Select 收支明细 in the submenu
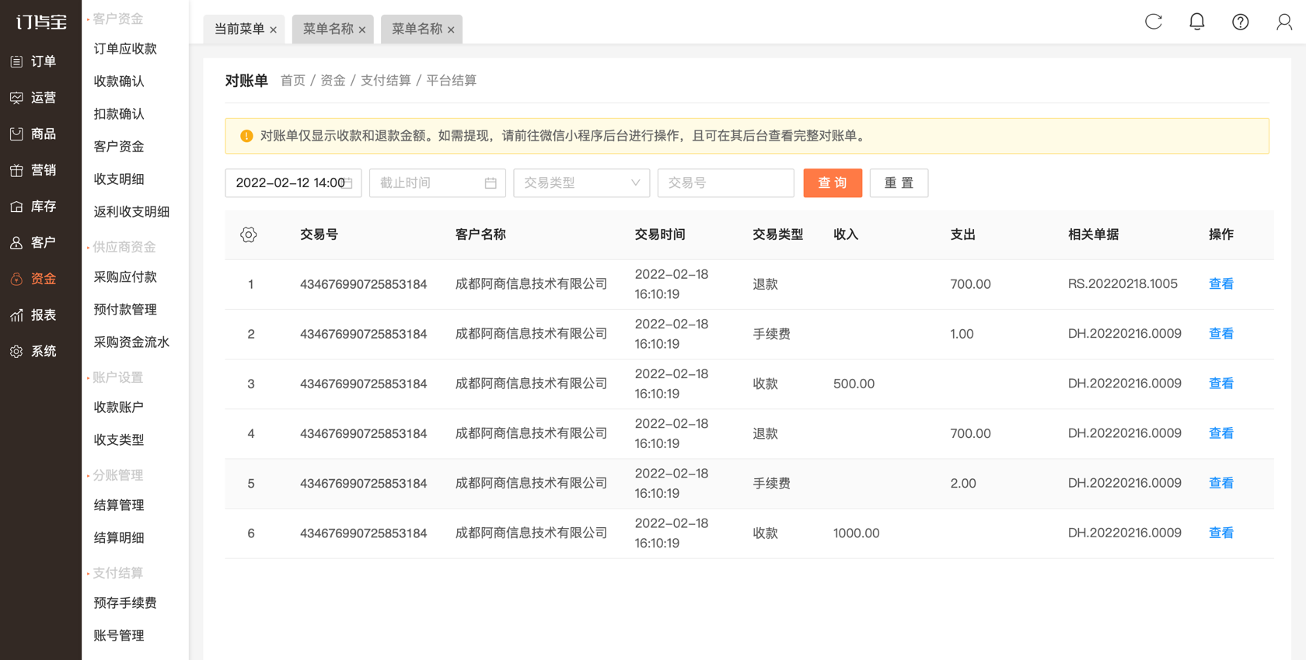 pos(119,179)
